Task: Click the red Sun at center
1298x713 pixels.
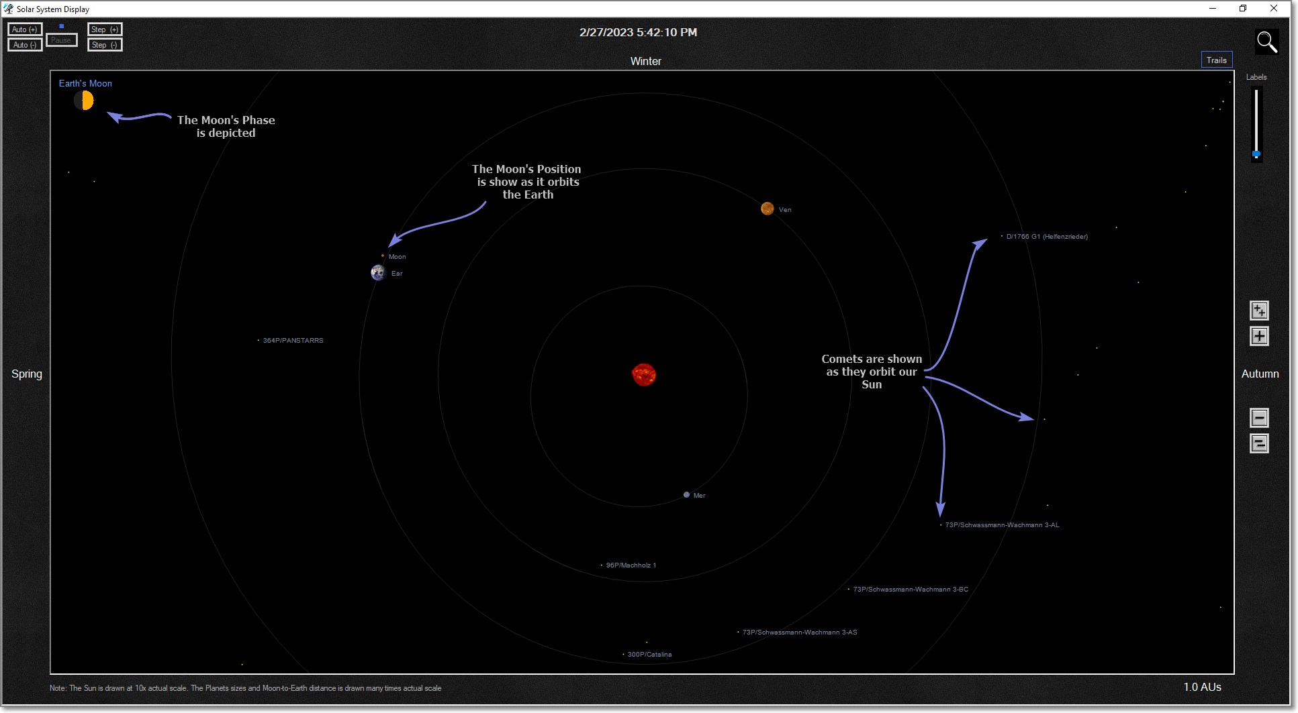Action: (643, 375)
